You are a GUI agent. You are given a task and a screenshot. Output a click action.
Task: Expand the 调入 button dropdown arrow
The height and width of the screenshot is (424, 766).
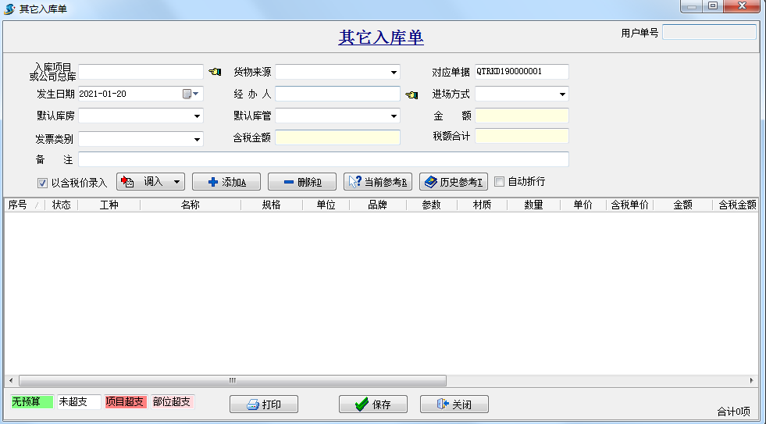176,182
